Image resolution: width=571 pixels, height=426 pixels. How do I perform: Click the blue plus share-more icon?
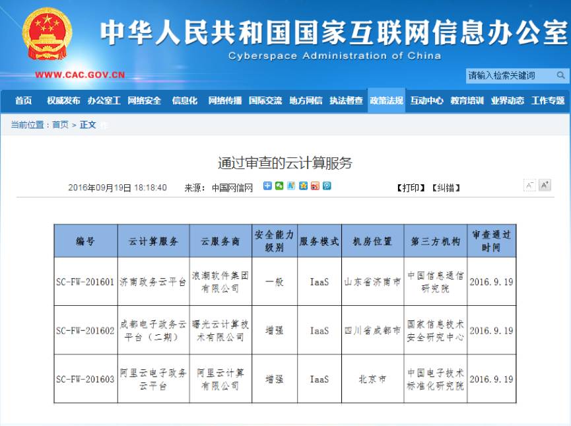[267, 186]
